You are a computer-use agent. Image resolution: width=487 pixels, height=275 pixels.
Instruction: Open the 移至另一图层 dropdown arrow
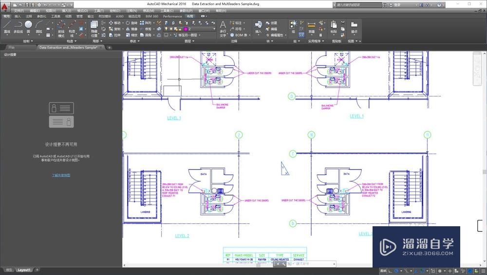[199, 35]
